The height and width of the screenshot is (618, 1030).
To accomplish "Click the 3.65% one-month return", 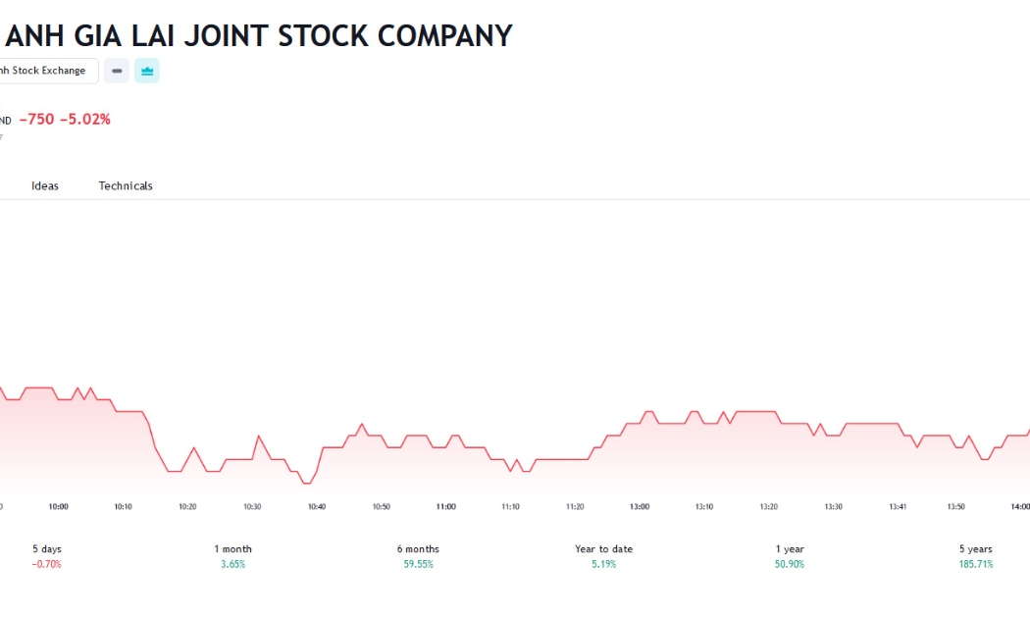I will click(x=232, y=564).
